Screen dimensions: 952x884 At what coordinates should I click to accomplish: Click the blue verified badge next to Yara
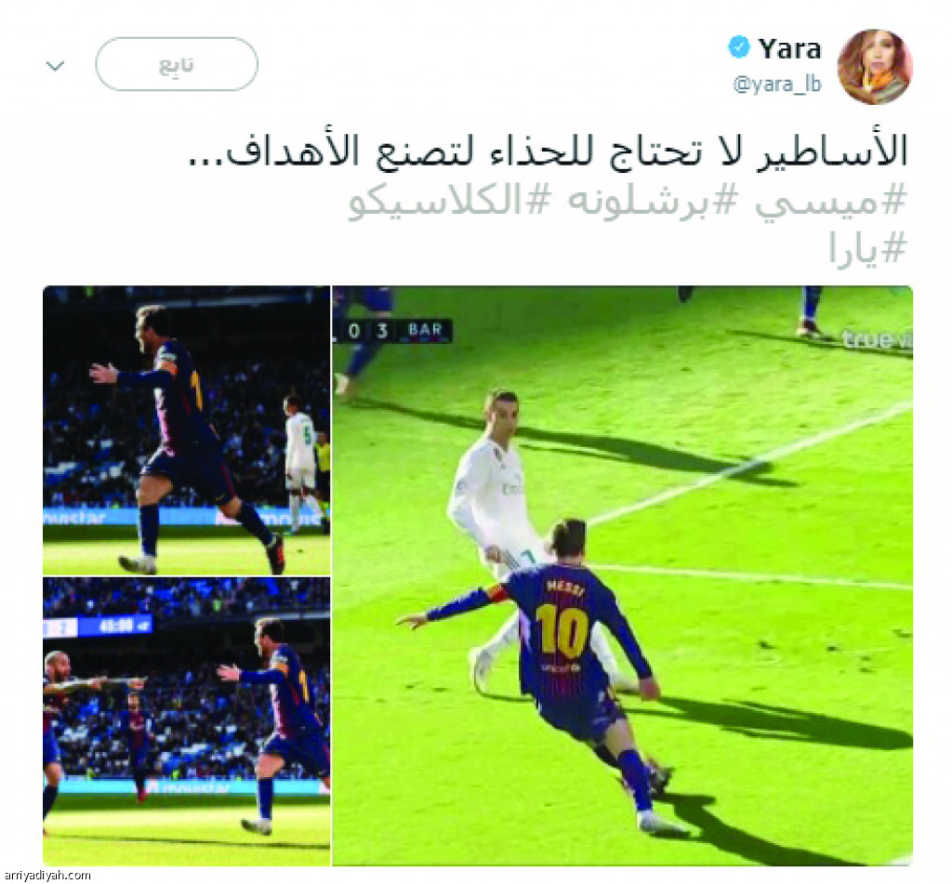(x=739, y=47)
